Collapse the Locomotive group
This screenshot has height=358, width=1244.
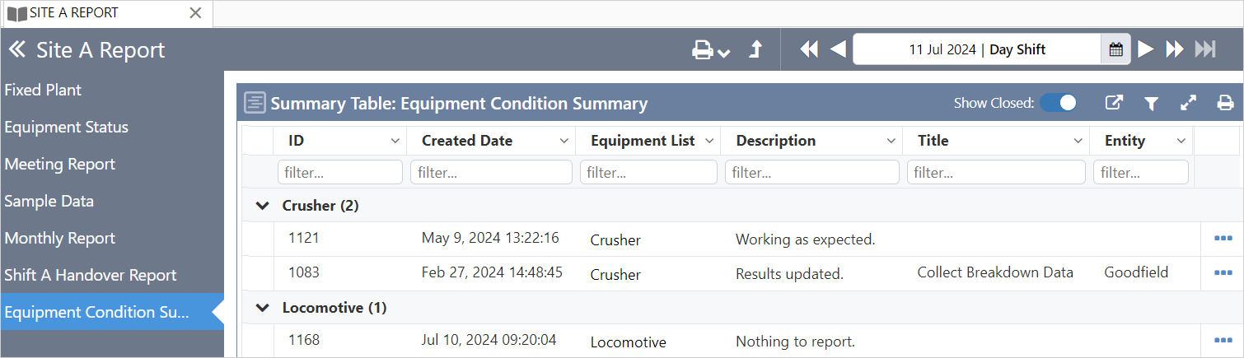(263, 308)
